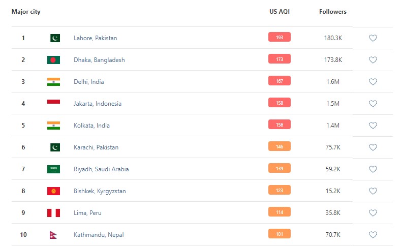The image size is (402, 246).
Task: Click the Major city column header
Action: pyautogui.click(x=26, y=11)
